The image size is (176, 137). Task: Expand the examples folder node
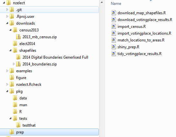(7, 71)
